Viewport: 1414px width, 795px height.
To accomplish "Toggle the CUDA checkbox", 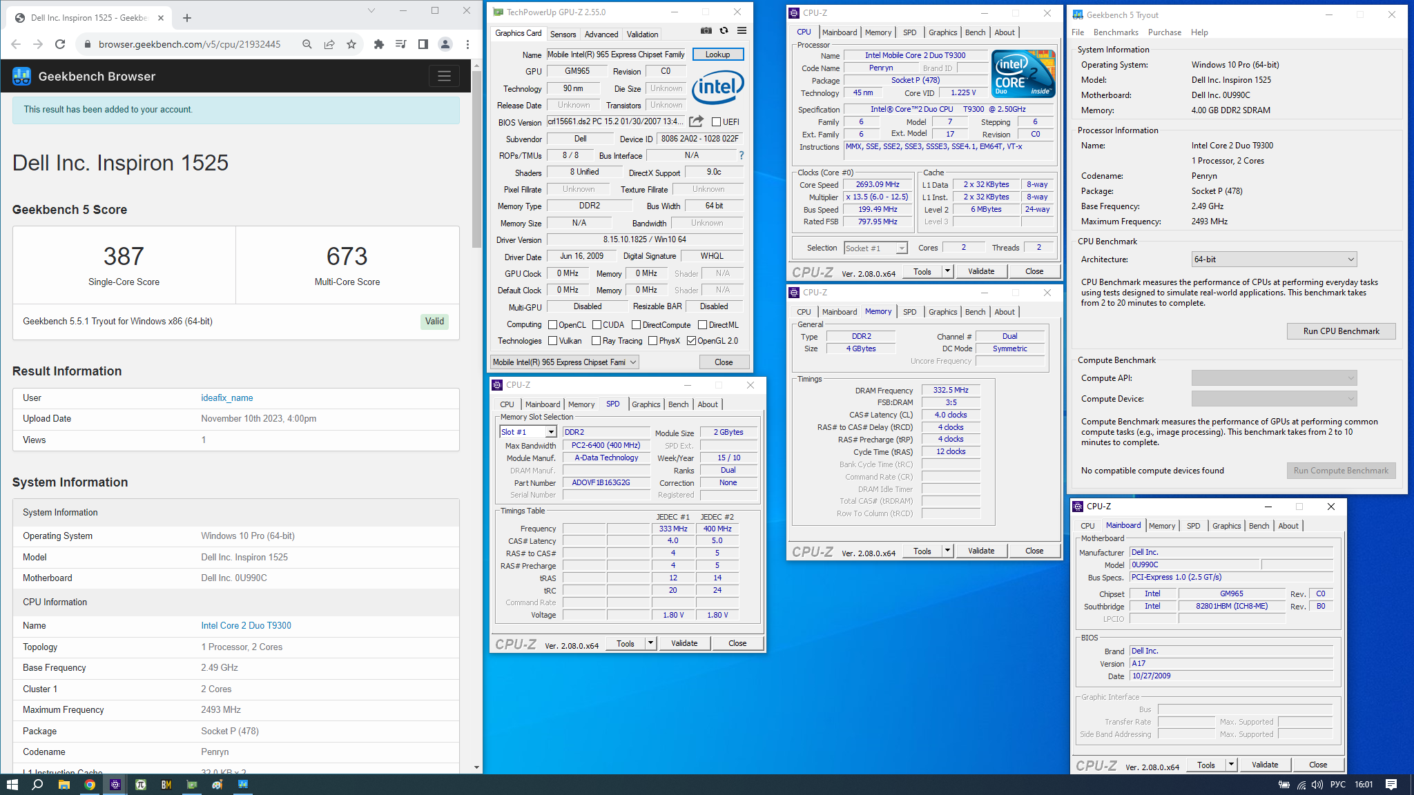I will (x=597, y=325).
